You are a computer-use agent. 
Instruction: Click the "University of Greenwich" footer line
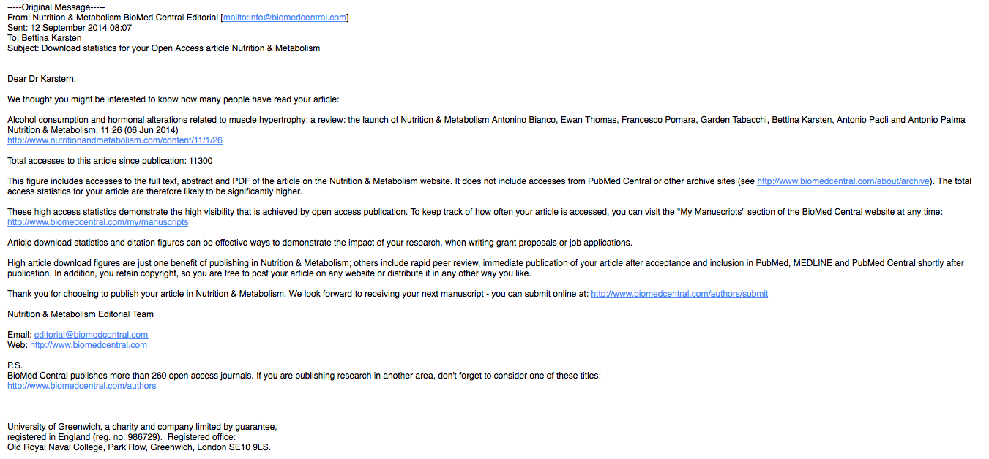coord(142,427)
